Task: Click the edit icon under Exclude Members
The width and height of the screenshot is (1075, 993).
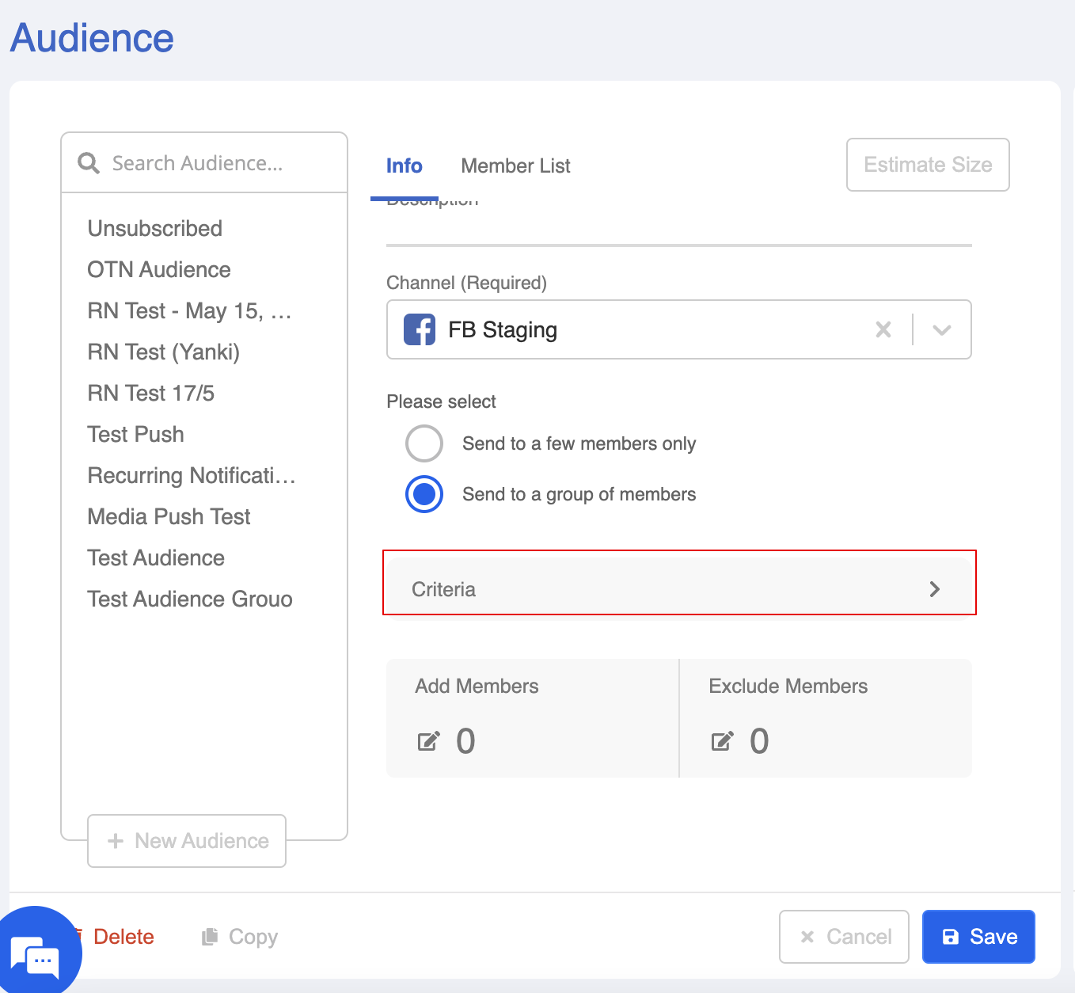Action: click(722, 741)
